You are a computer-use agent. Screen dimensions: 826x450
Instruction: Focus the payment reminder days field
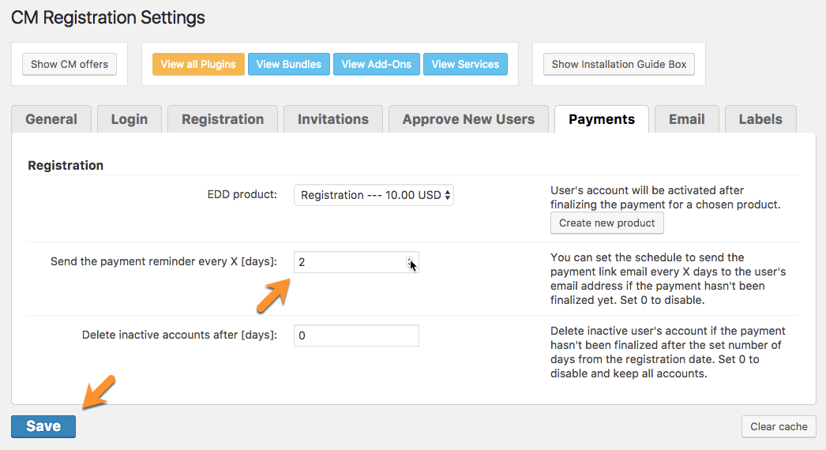(x=347, y=262)
